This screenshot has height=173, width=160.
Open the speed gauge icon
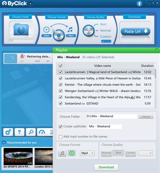click(x=42, y=132)
